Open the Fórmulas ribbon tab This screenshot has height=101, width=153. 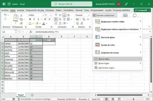point(50,10)
